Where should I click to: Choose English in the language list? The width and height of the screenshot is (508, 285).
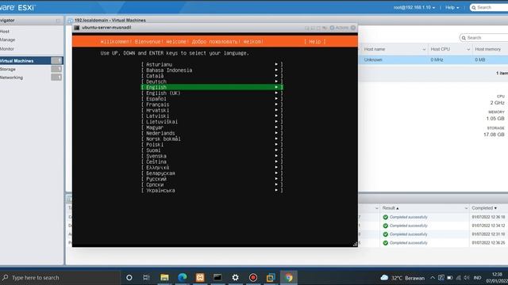click(212, 87)
